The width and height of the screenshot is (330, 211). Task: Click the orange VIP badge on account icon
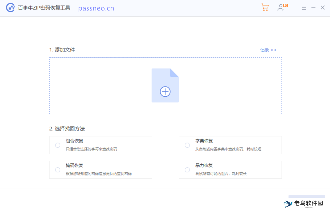(x=286, y=5)
